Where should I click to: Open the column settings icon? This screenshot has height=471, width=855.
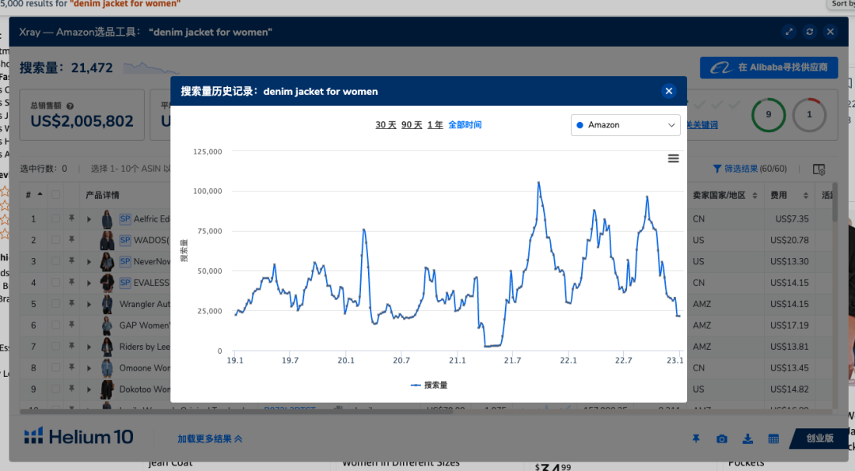click(819, 169)
